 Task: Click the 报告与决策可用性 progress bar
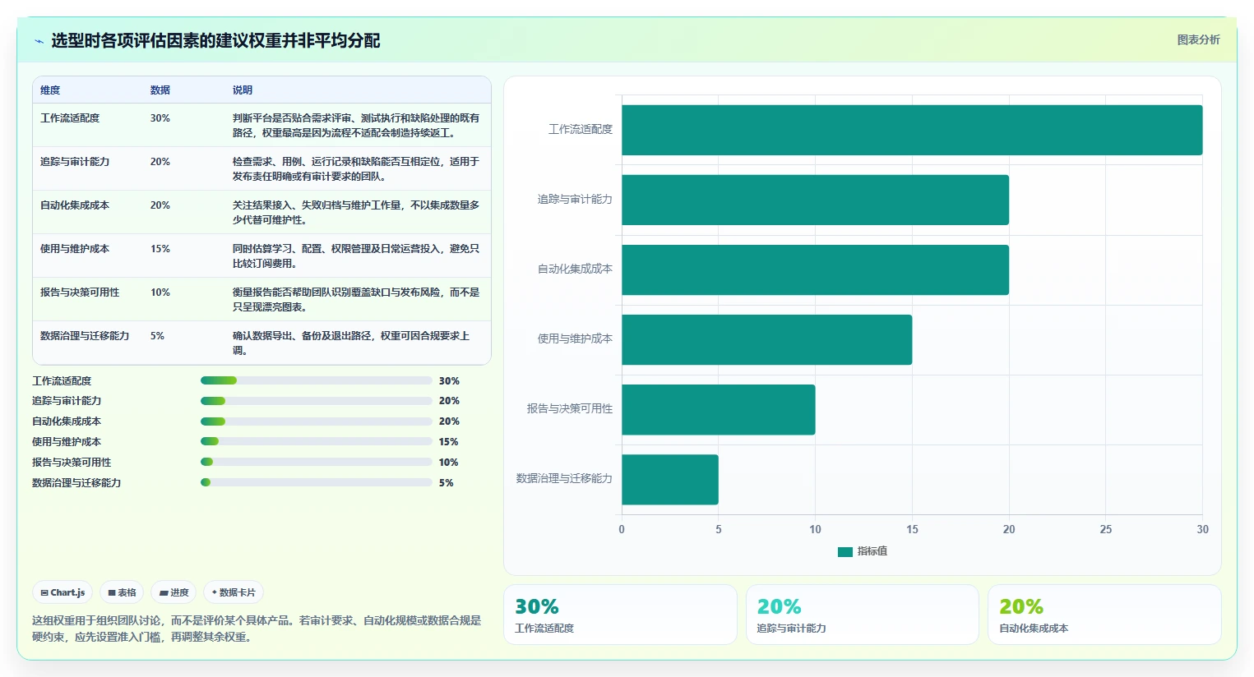pos(317,462)
